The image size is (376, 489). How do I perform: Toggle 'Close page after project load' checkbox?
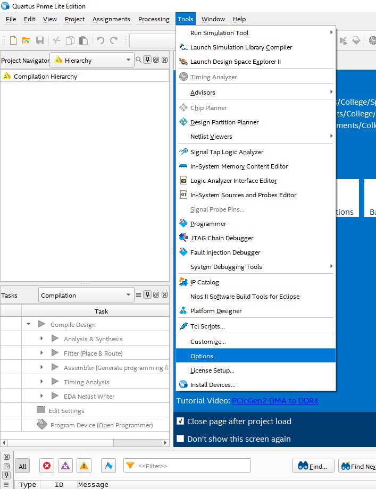click(180, 421)
